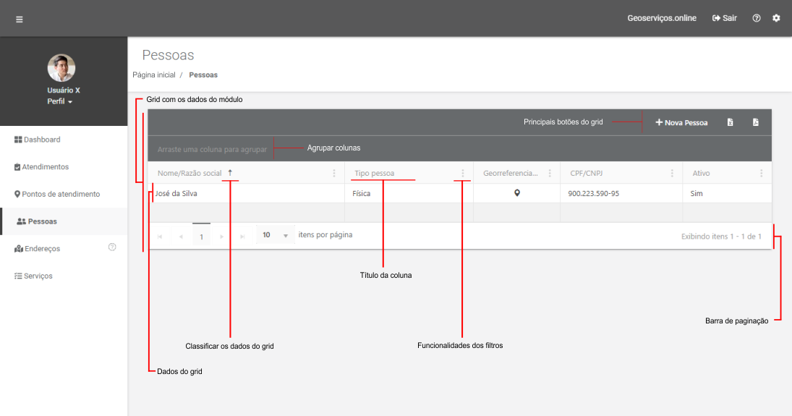Click the Nova Pessoa button
Image resolution: width=792 pixels, height=416 pixels.
point(681,123)
